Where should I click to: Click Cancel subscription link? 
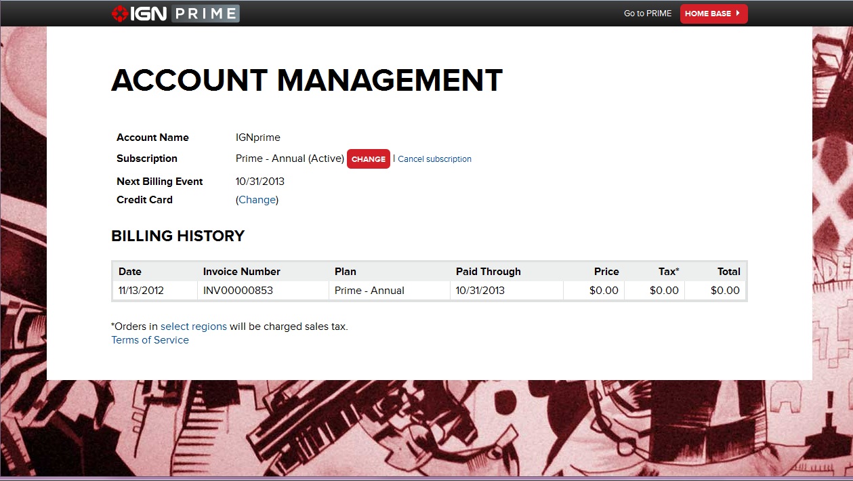tap(434, 159)
